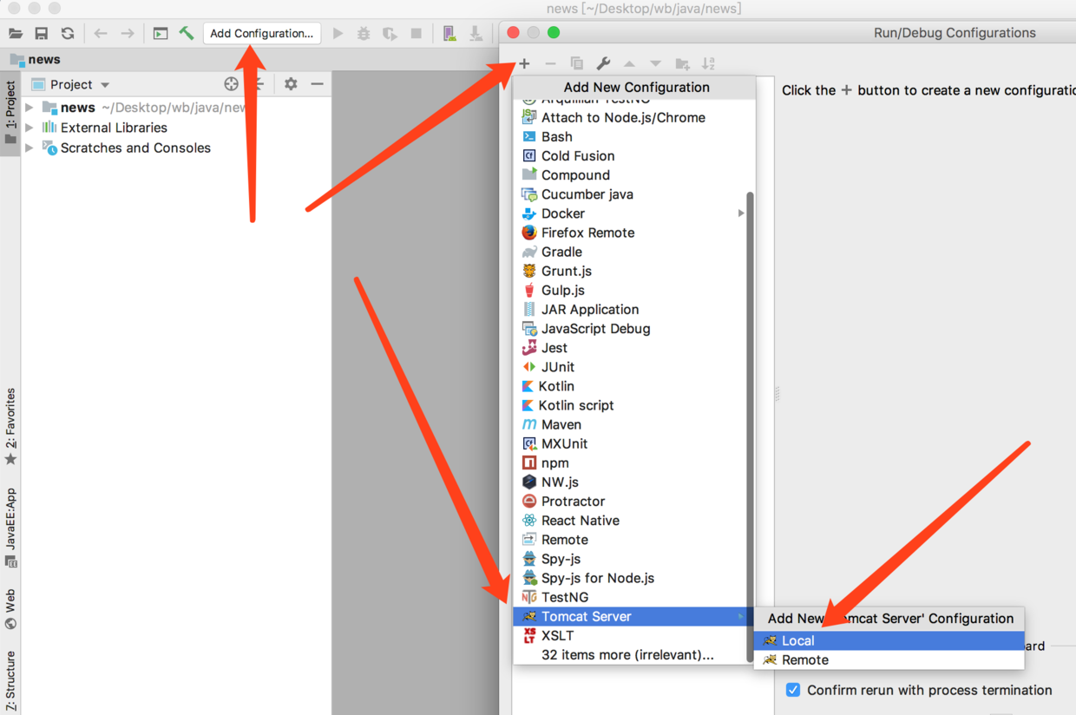Select the news root folder in tree

click(78, 108)
